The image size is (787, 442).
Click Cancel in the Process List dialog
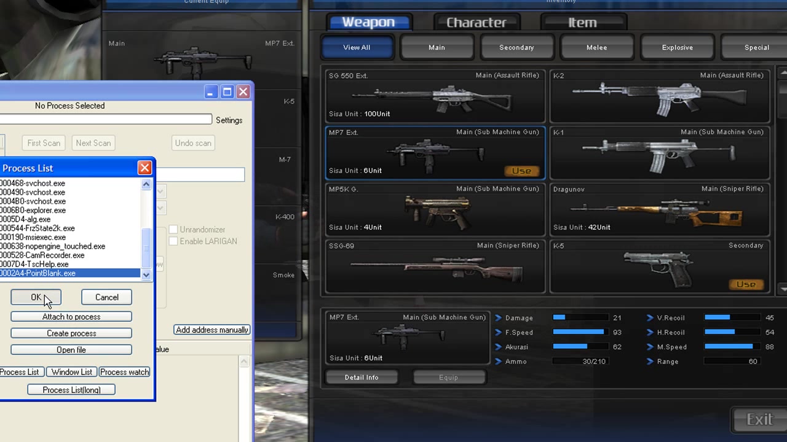coord(106,297)
